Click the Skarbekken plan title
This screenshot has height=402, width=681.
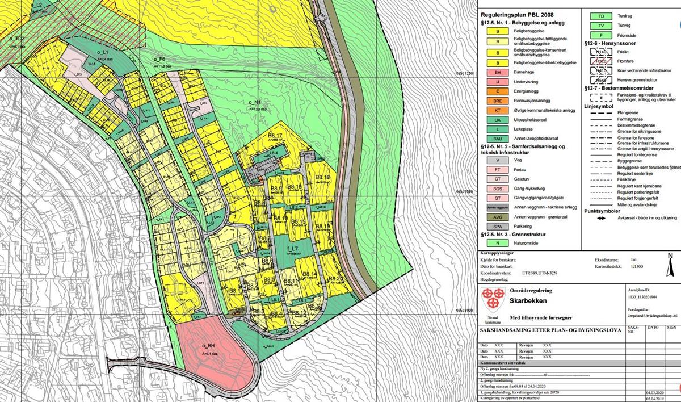click(527, 300)
